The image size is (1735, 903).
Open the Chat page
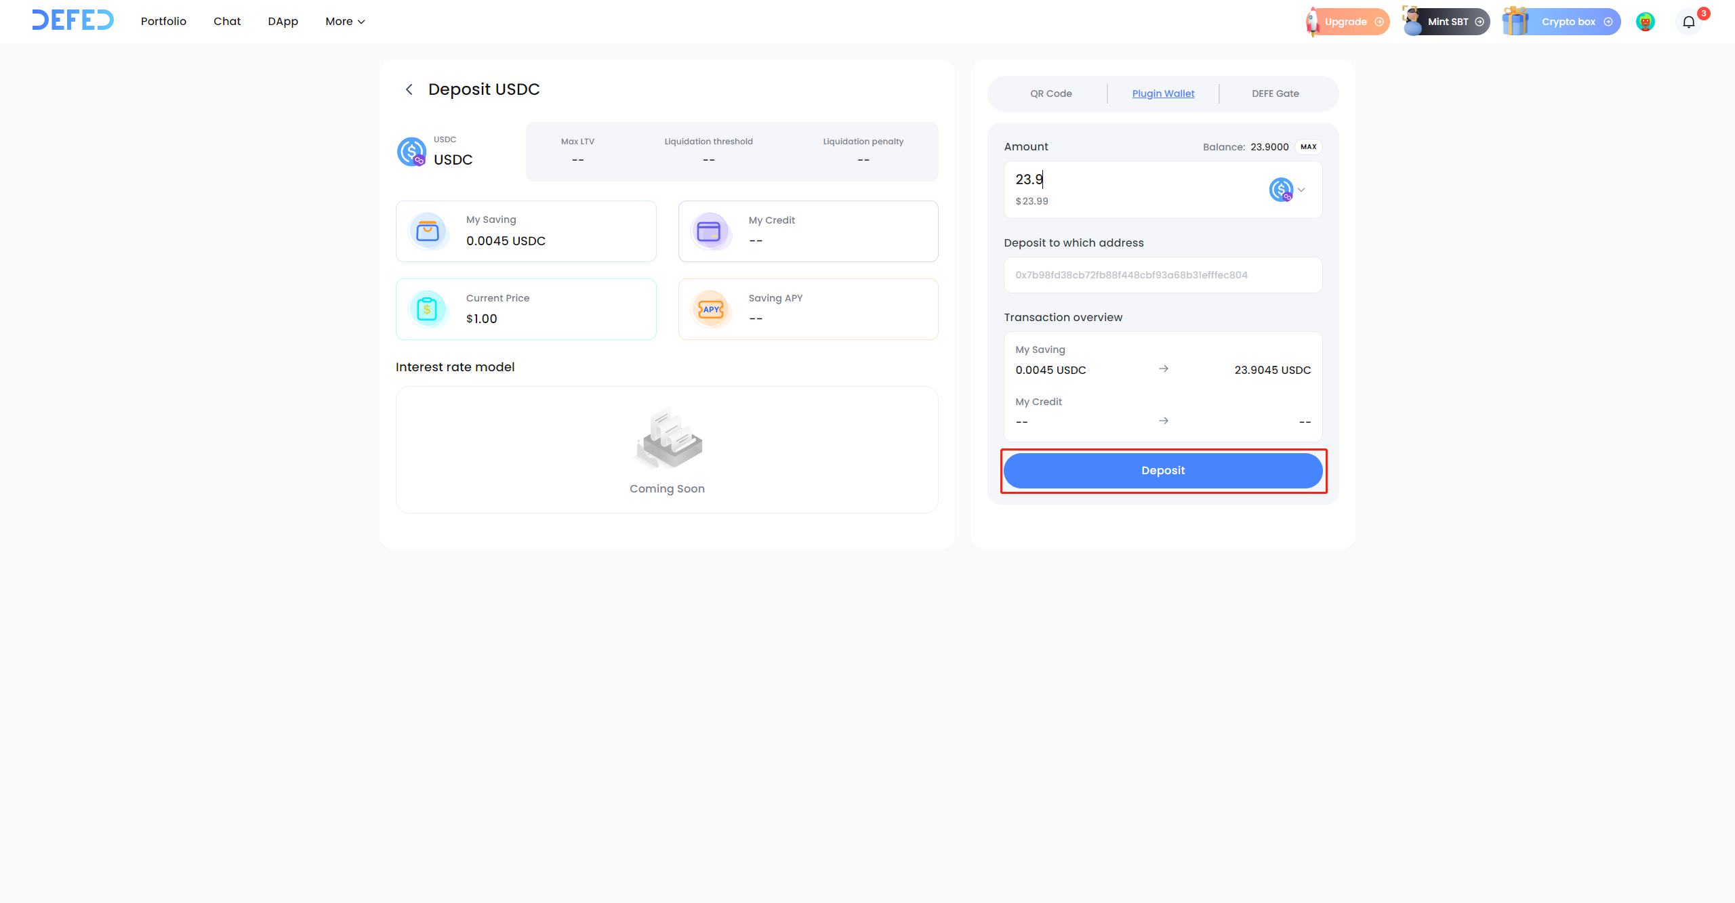(227, 22)
